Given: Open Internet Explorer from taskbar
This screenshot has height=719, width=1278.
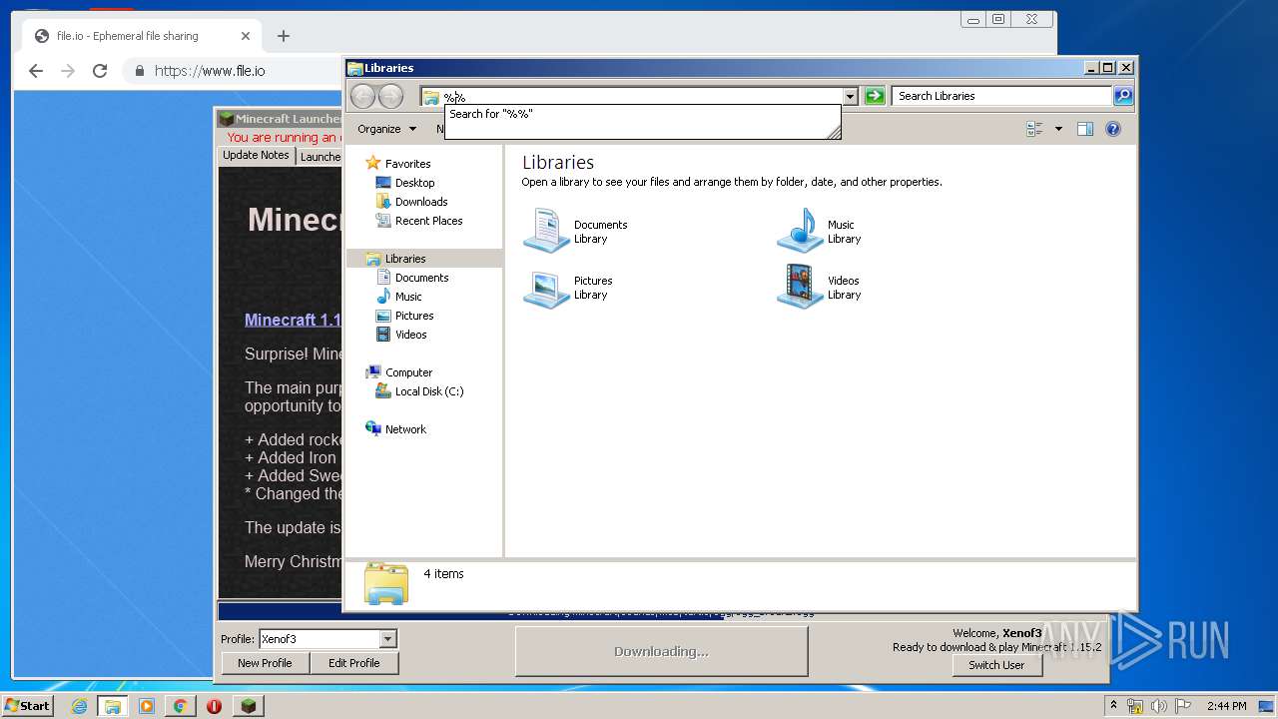Looking at the screenshot, I should 79,706.
